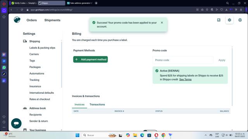Open Messenger in Opera sidebar
Screen dimensions: 248x139
(x=4, y=61)
